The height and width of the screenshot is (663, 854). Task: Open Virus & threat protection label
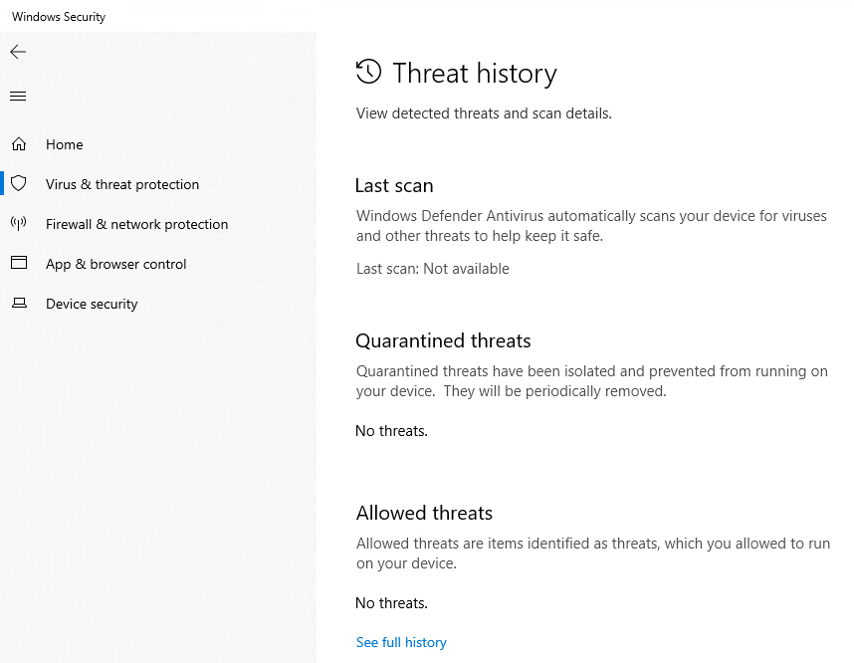point(122,184)
